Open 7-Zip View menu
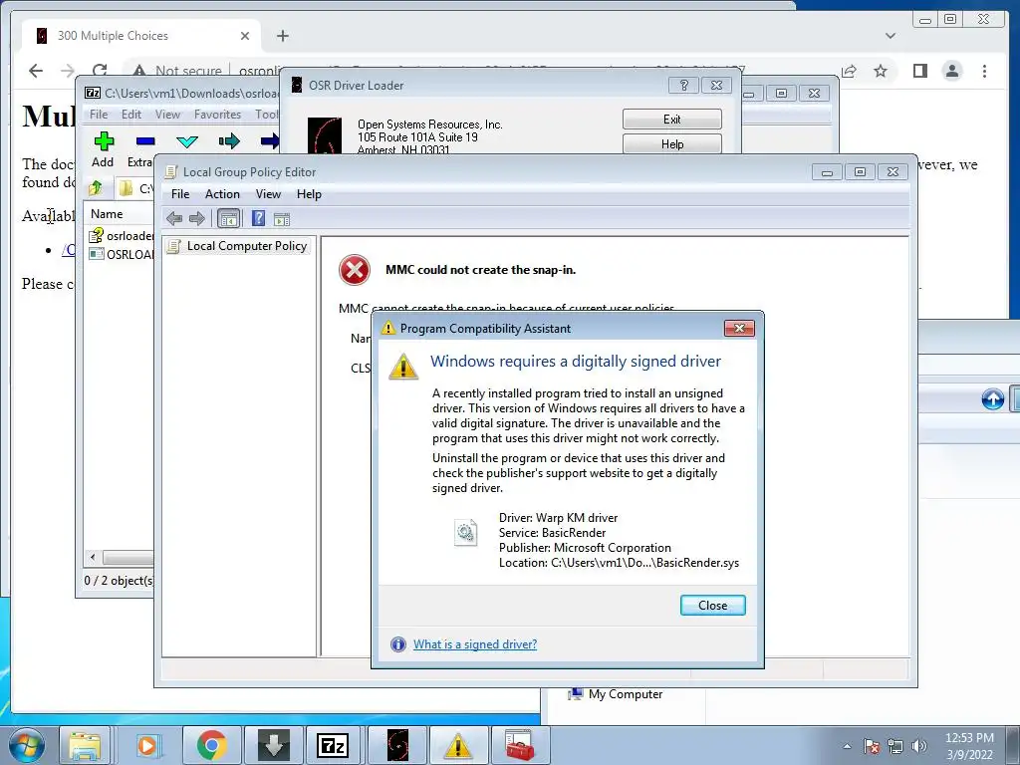Screen dimensions: 1020x765 pyautogui.click(x=167, y=114)
